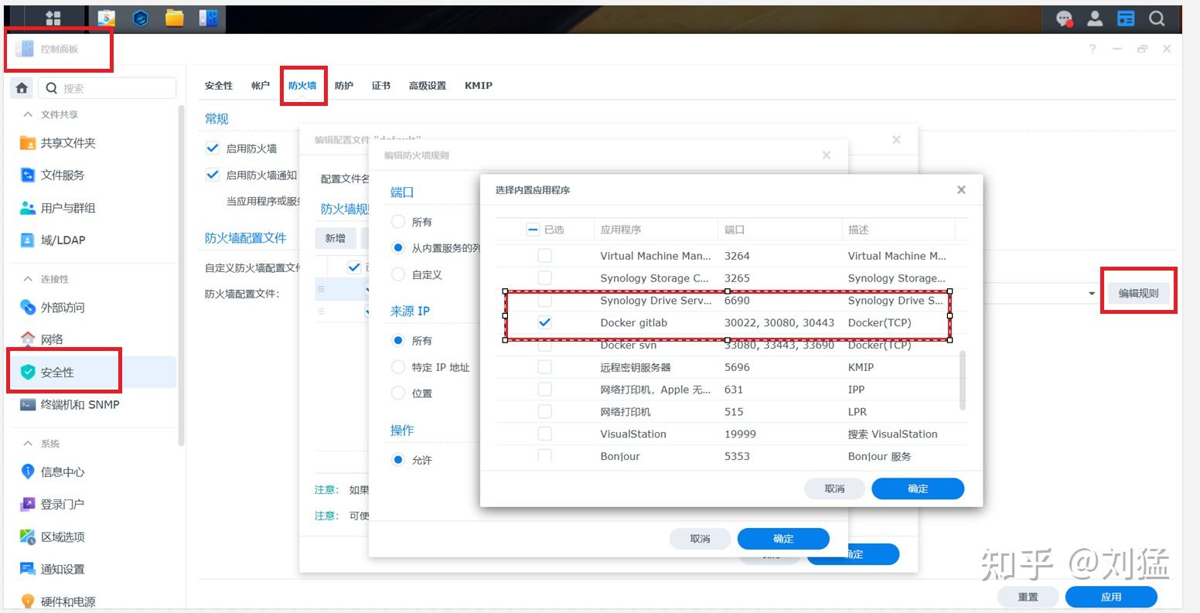Click the Control Panel icon in taskbar
The width and height of the screenshot is (1200, 613).
[208, 19]
